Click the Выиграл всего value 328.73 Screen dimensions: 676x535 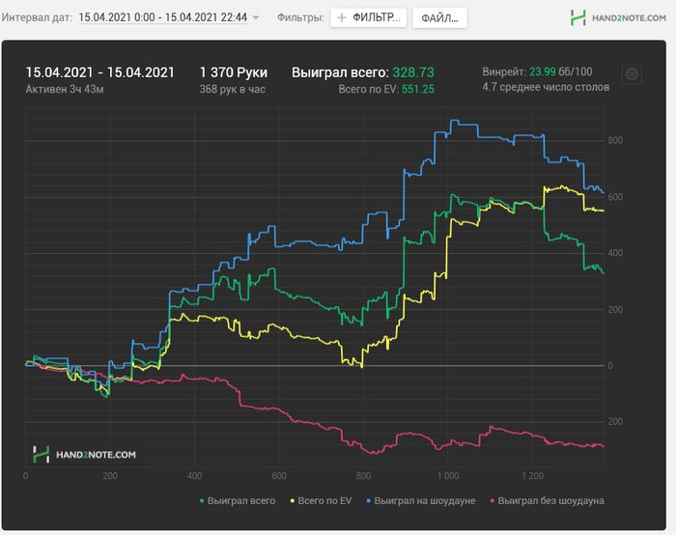(413, 72)
